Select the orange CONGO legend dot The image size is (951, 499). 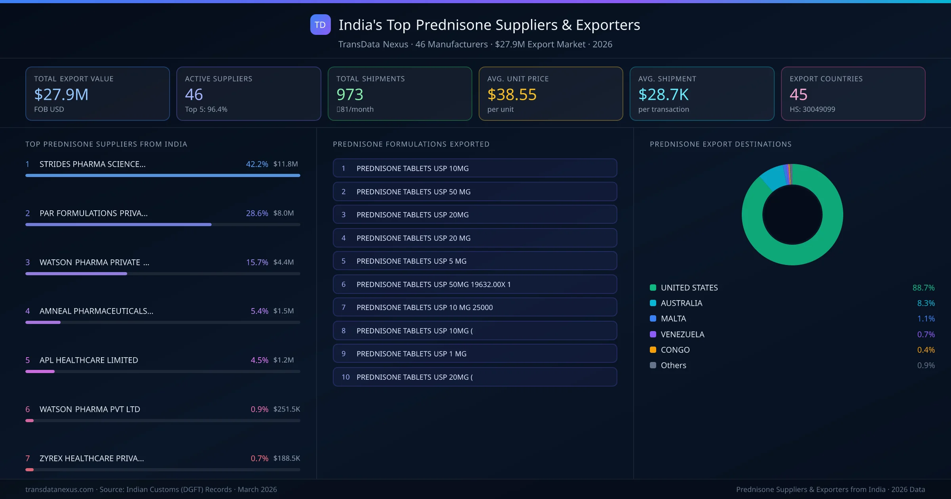pos(652,350)
